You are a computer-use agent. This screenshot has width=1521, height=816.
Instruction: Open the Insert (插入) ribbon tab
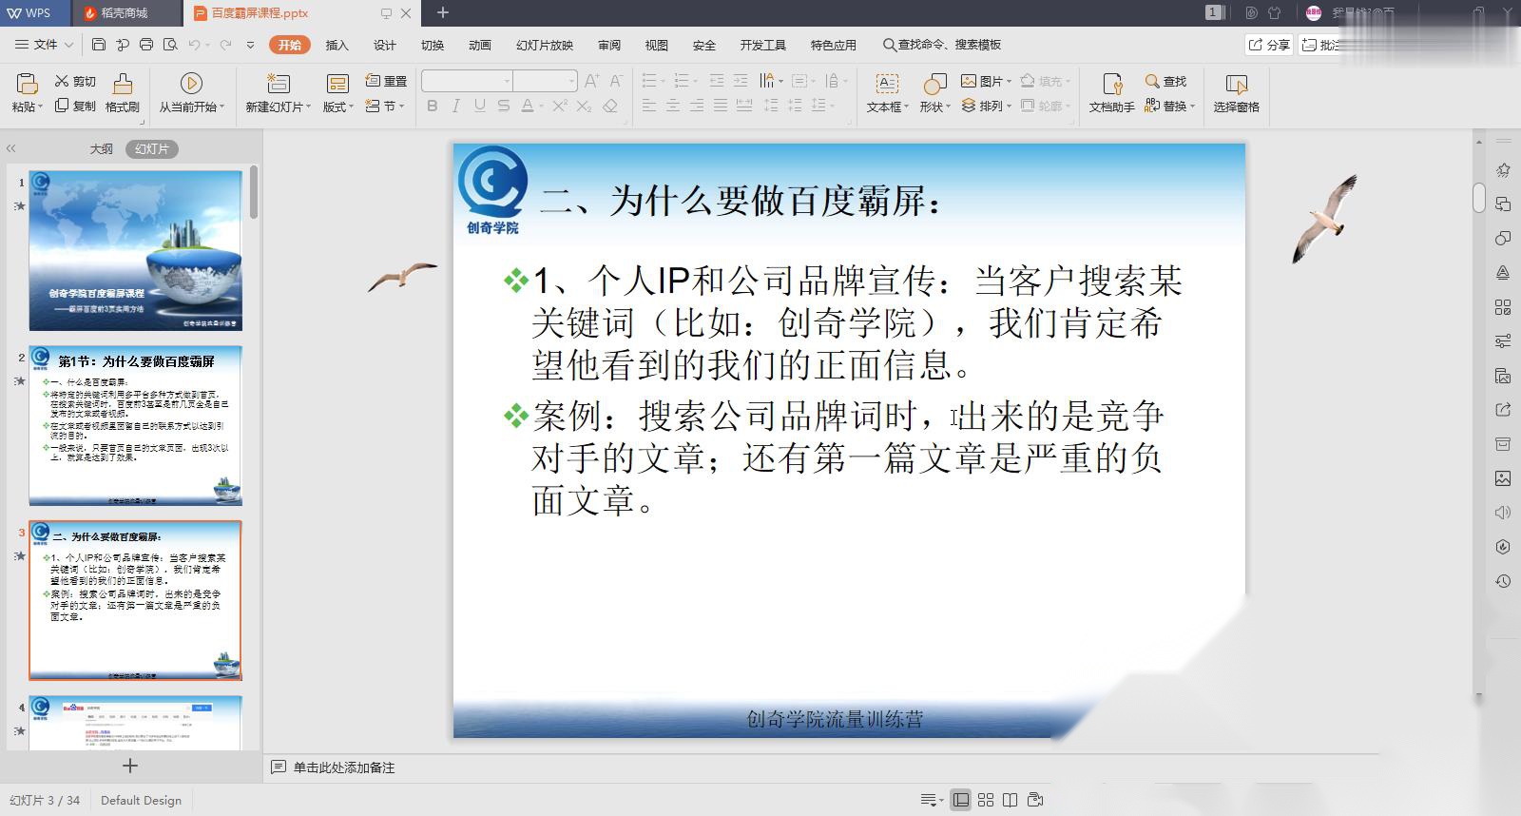click(x=337, y=45)
